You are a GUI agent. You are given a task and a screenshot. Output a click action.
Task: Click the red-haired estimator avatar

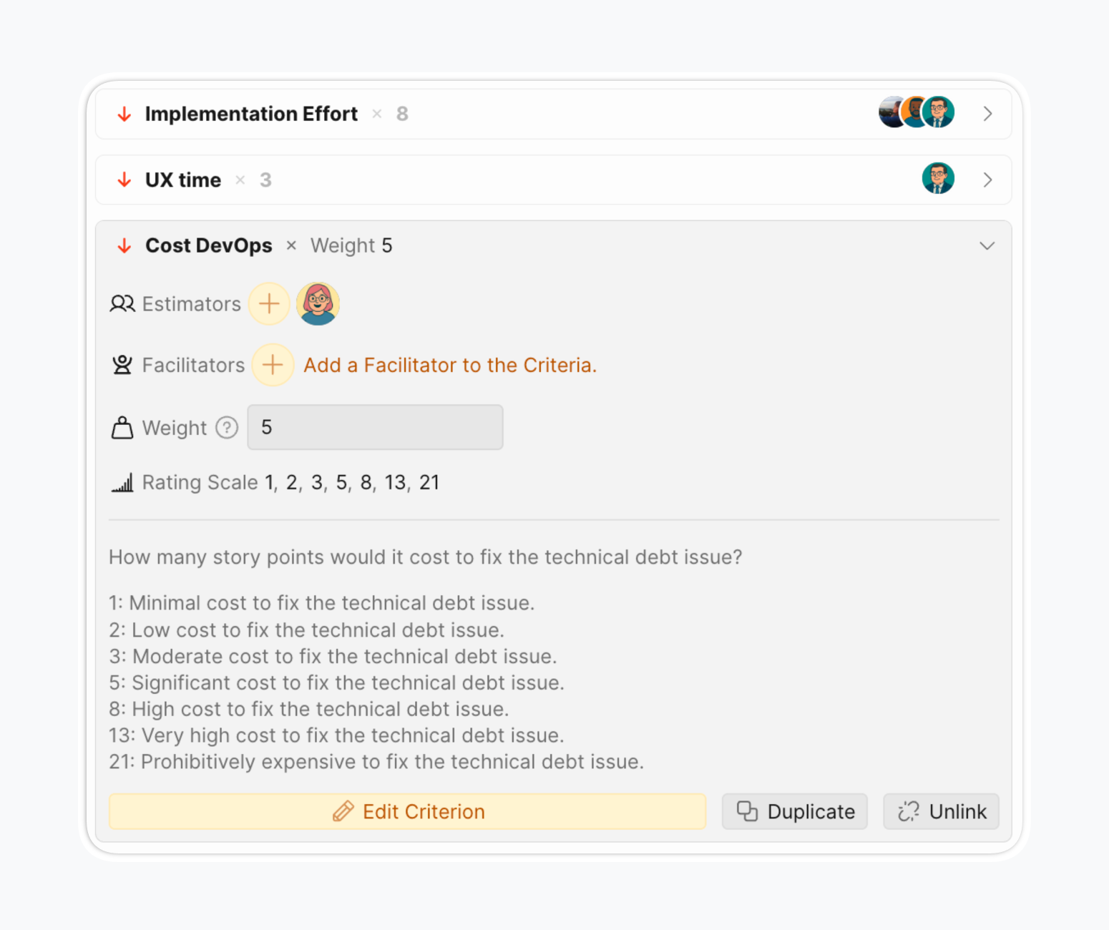tap(318, 304)
